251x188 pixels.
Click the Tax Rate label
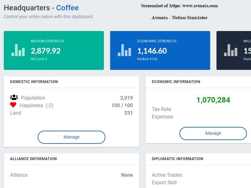pyautogui.click(x=161, y=109)
